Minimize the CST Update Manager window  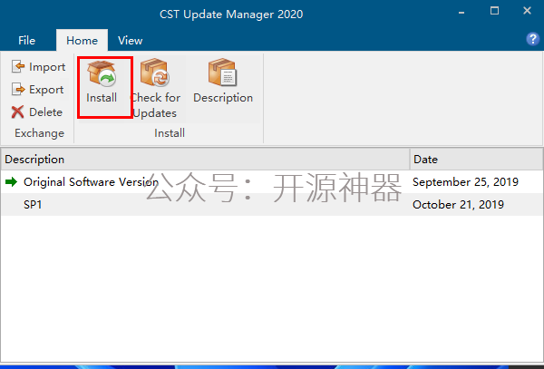coord(461,13)
